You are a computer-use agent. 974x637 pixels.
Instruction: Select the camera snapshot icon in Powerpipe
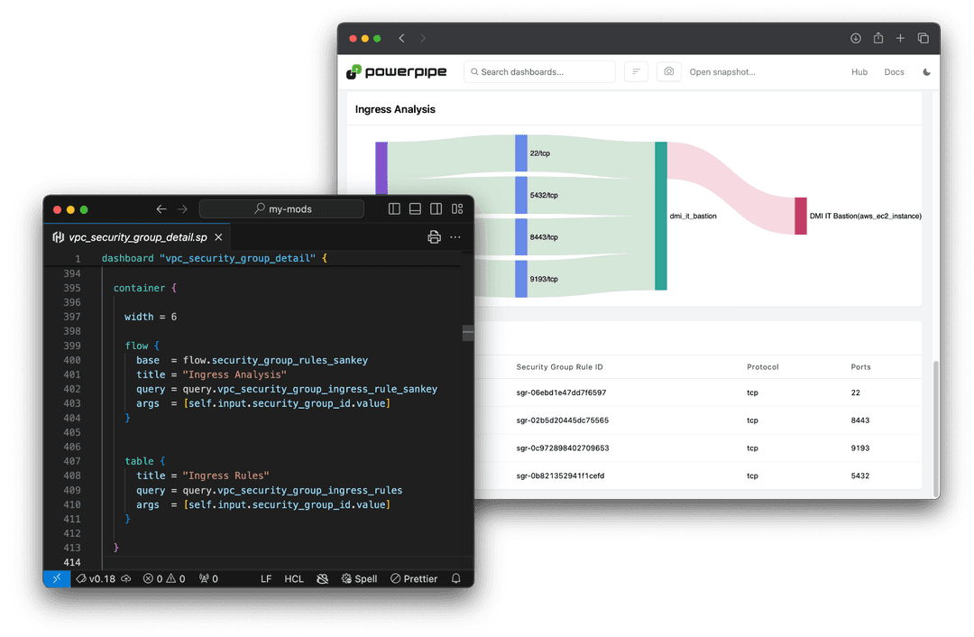[x=668, y=71]
